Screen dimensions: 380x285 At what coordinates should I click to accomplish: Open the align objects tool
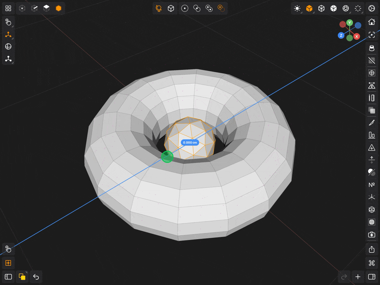click(372, 135)
